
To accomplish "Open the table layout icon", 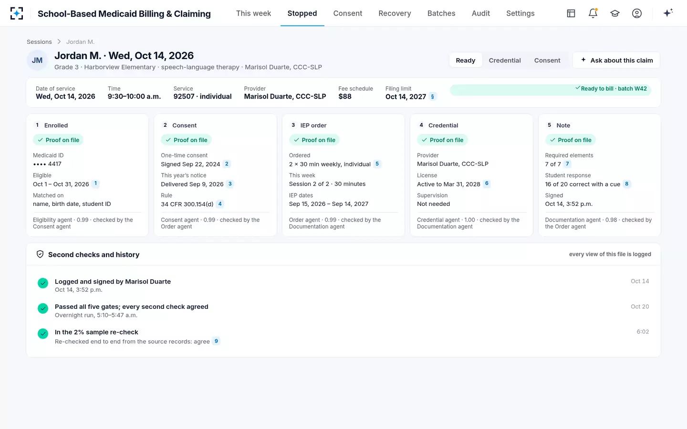I will pyautogui.click(x=571, y=13).
